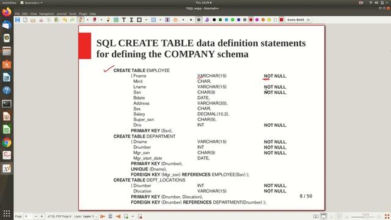Viewport: 391px width, 220px height.
Task: Choose the thick line thickness dot
Action: 199,20
